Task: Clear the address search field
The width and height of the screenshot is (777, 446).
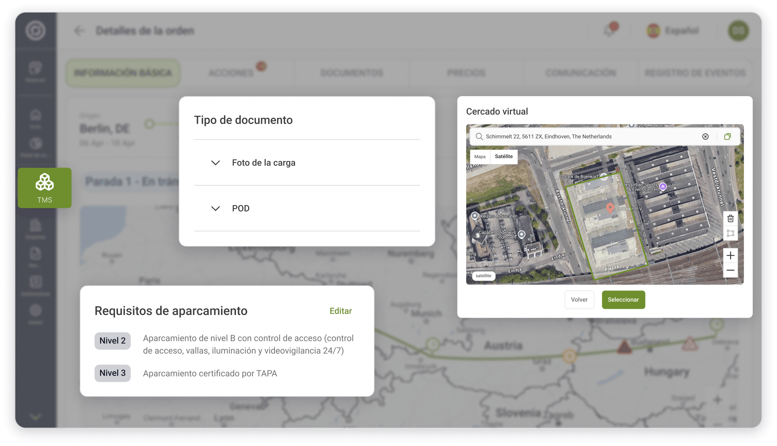Action: pos(706,136)
